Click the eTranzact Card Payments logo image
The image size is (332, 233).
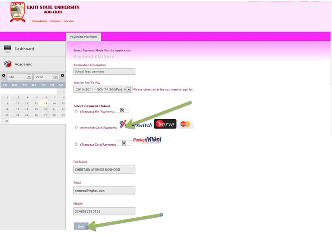(x=124, y=143)
